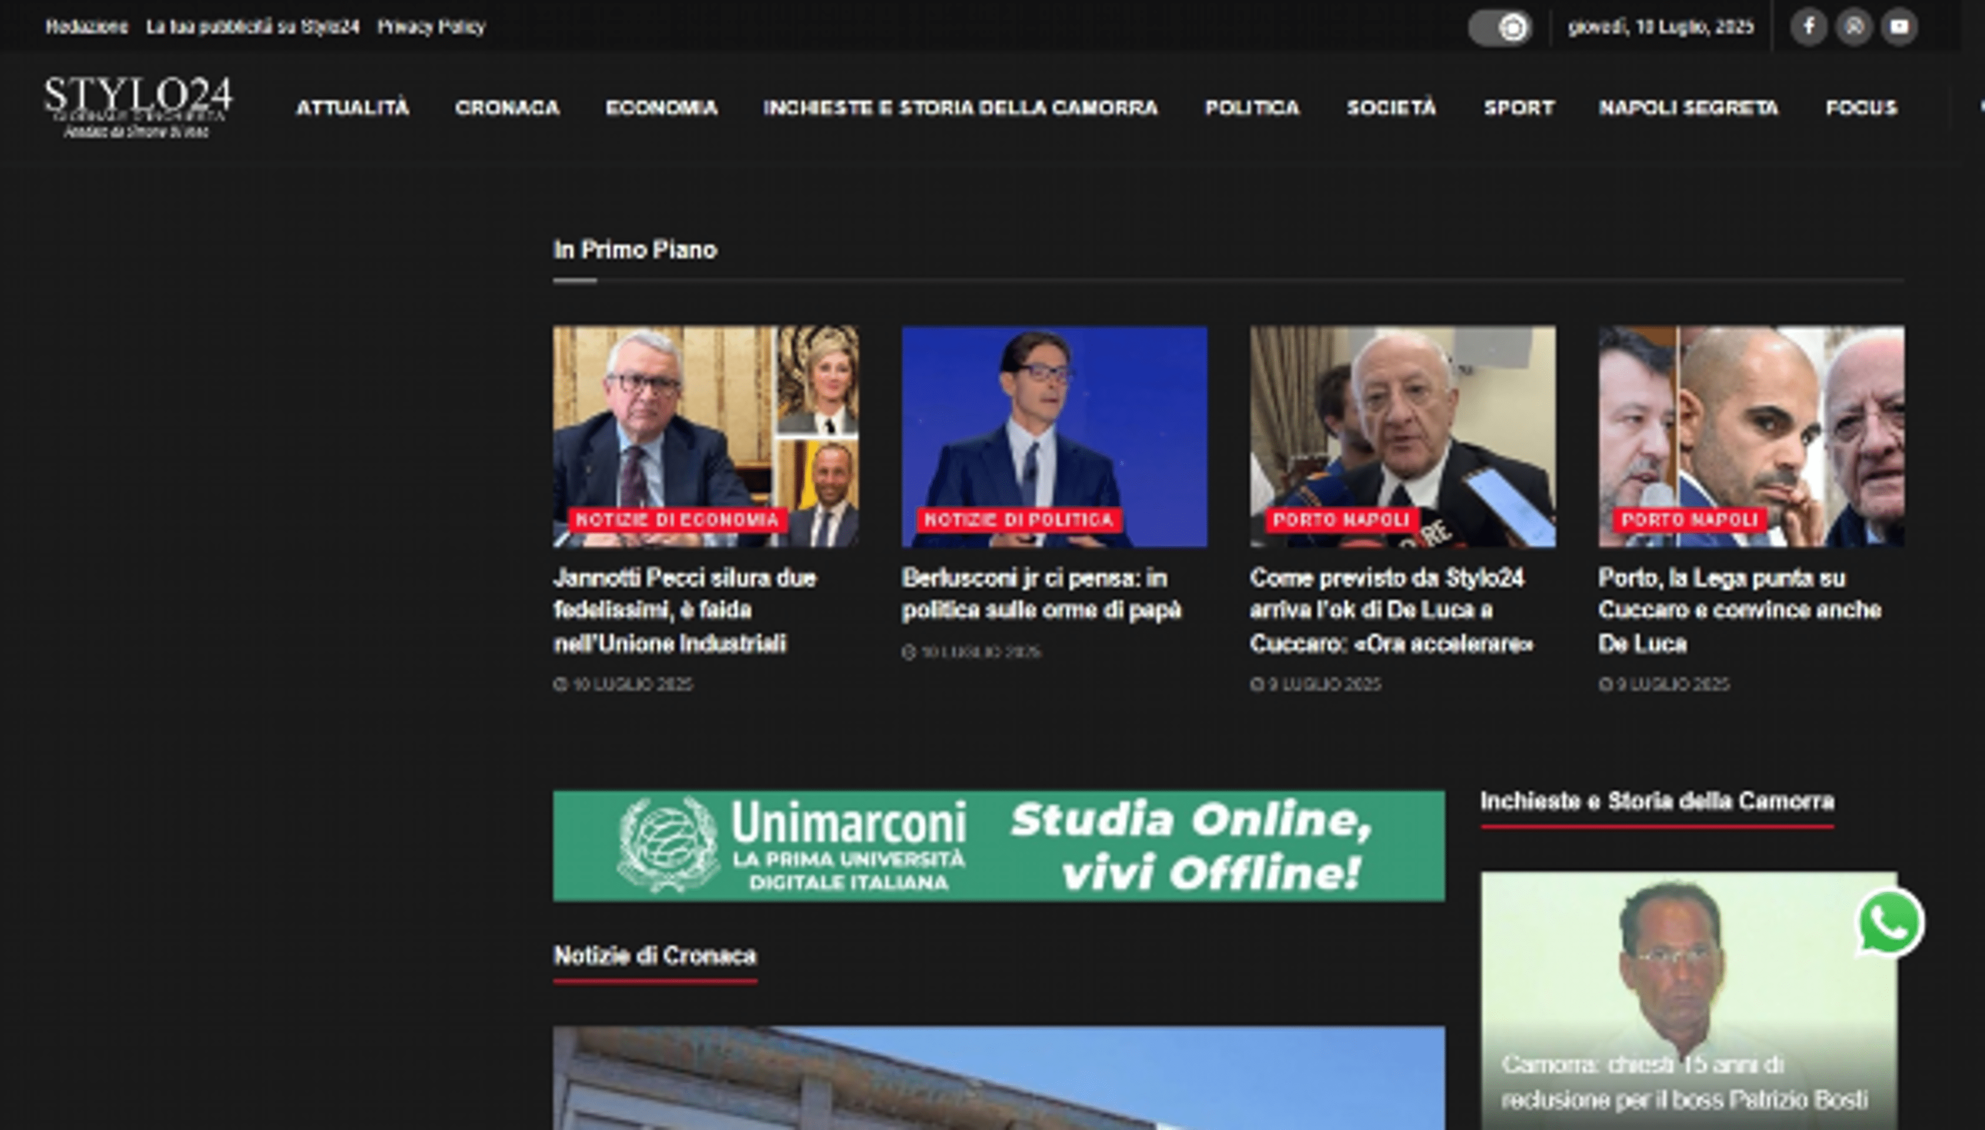Open the Napoli Segreta menu
1985x1130 pixels.
(1689, 108)
